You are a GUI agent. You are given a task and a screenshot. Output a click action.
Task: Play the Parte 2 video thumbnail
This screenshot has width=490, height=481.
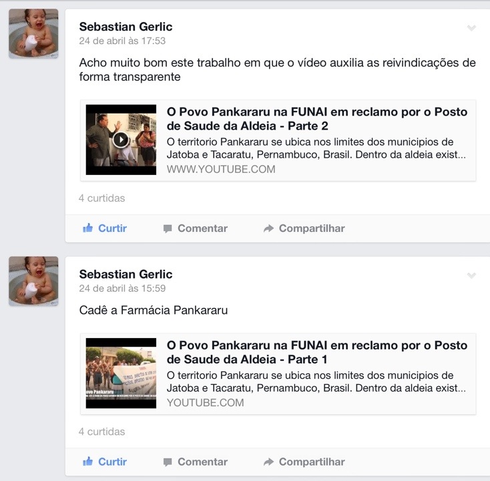pyautogui.click(x=121, y=140)
